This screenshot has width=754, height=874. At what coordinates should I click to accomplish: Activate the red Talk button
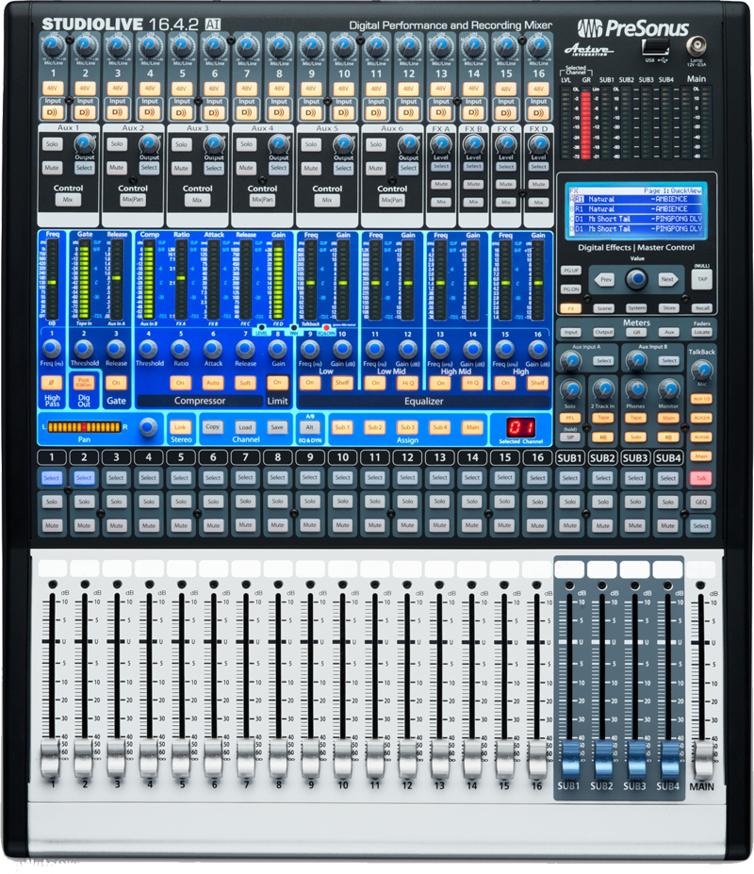point(701,478)
